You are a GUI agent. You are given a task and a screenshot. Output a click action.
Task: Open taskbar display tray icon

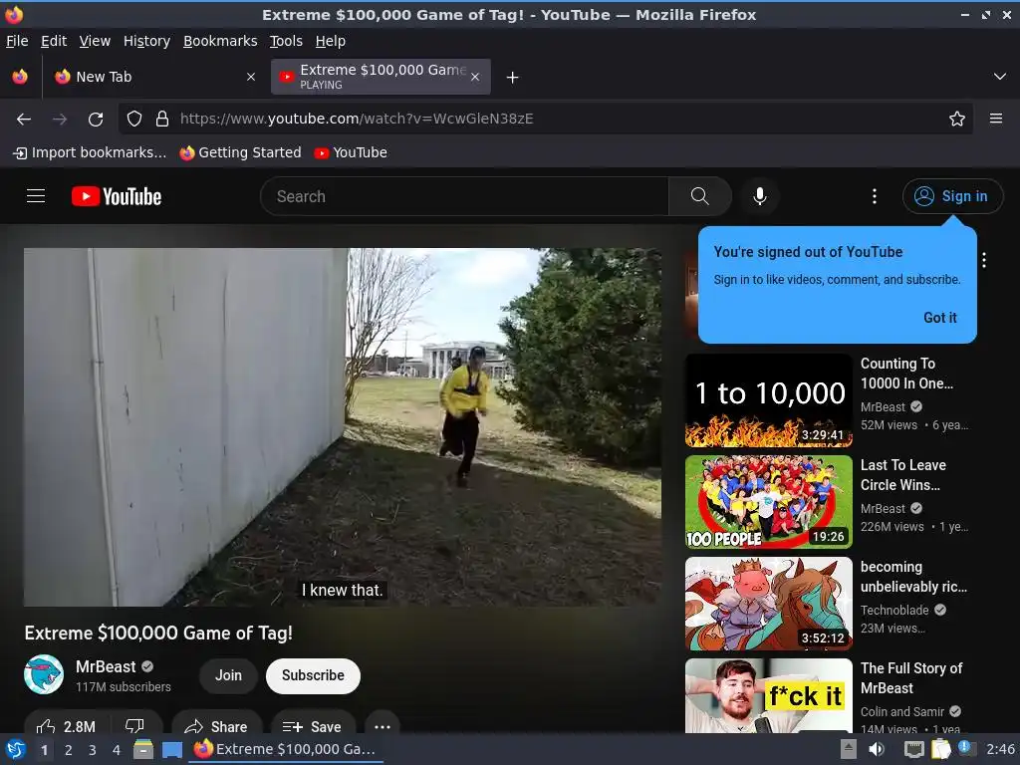pos(914,750)
